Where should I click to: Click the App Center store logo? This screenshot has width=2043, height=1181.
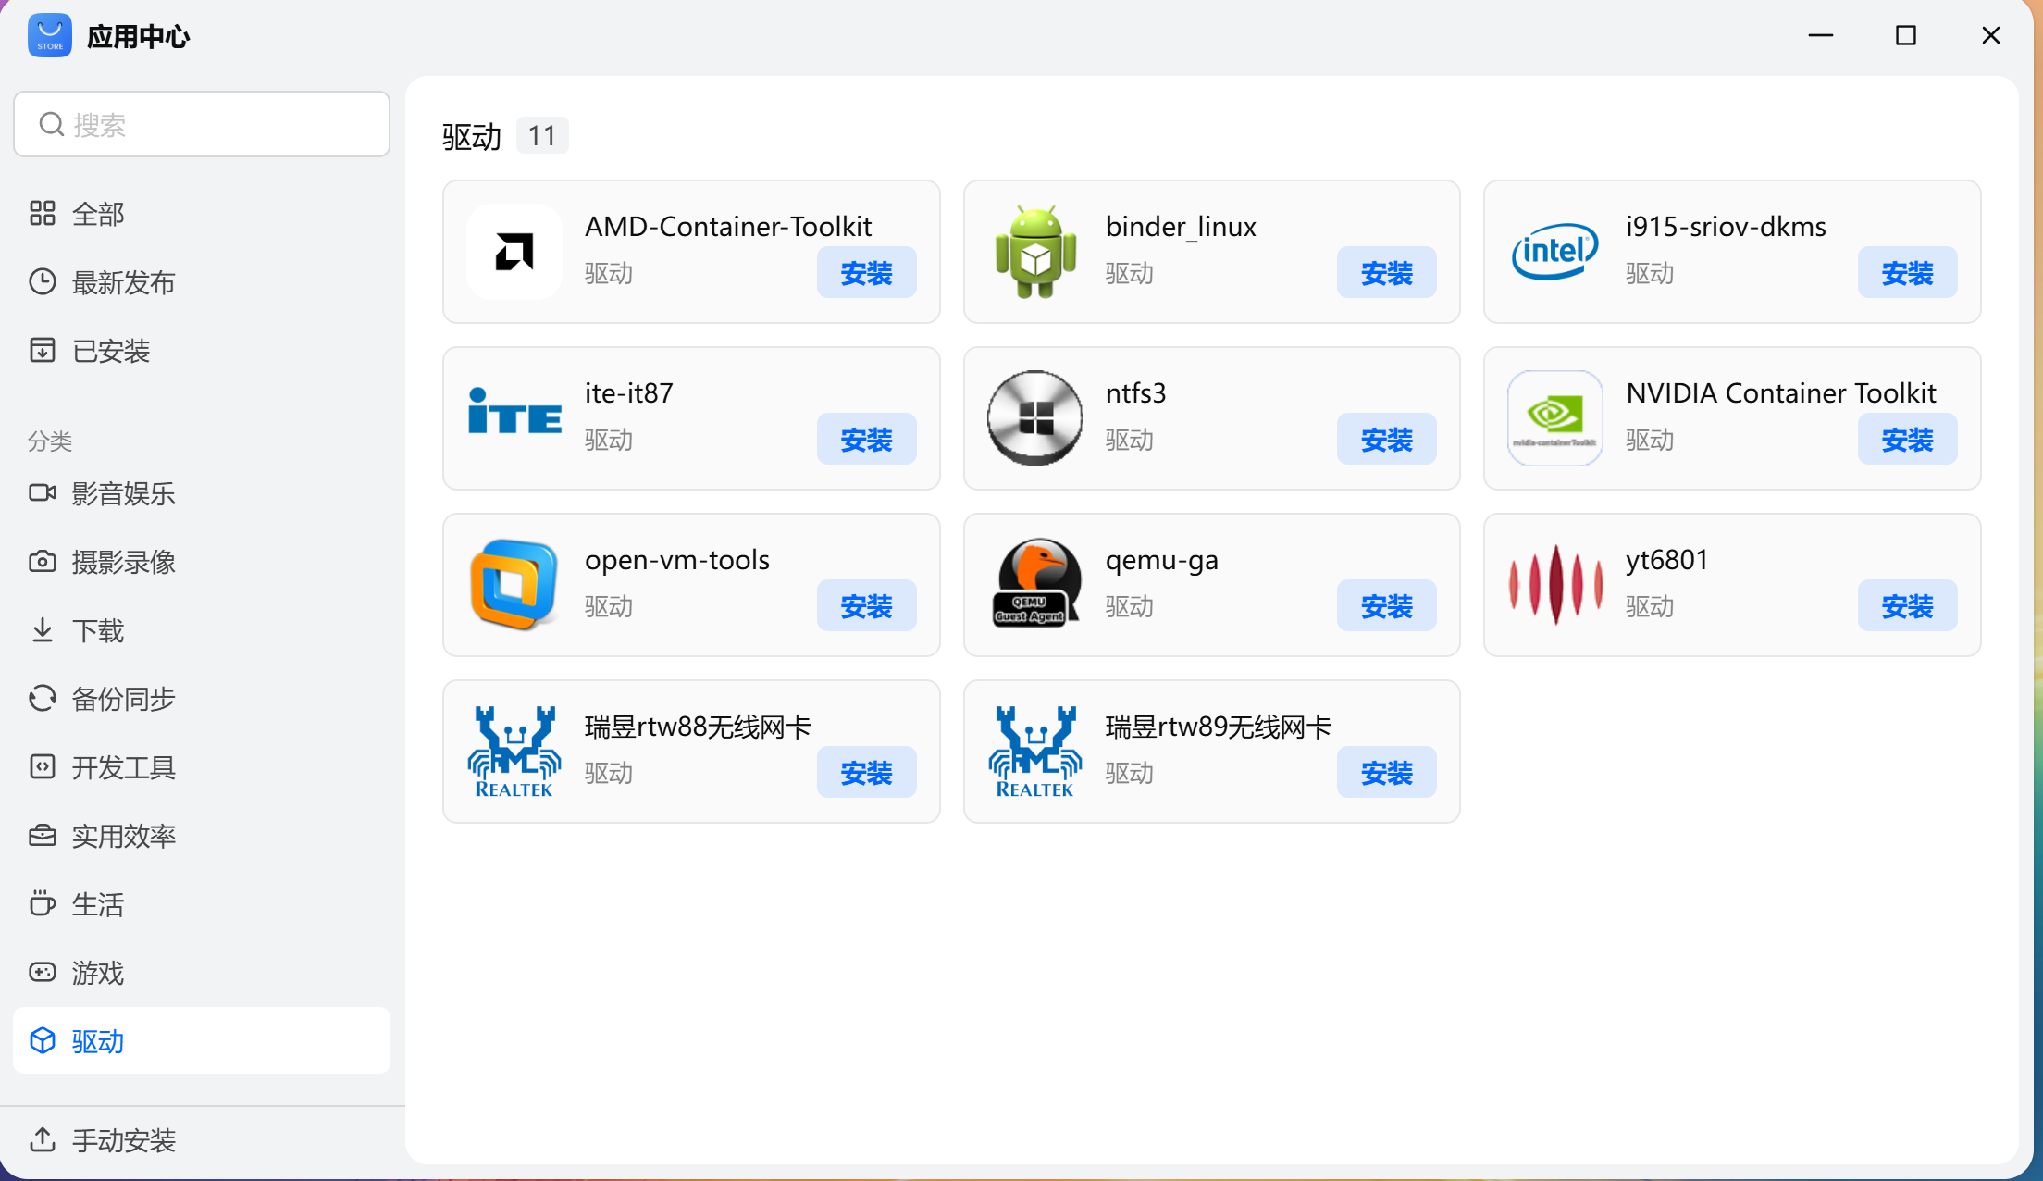pos(50,35)
